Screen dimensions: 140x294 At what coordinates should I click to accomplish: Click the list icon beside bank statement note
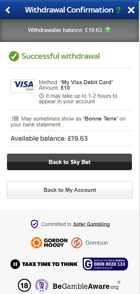point(15,118)
